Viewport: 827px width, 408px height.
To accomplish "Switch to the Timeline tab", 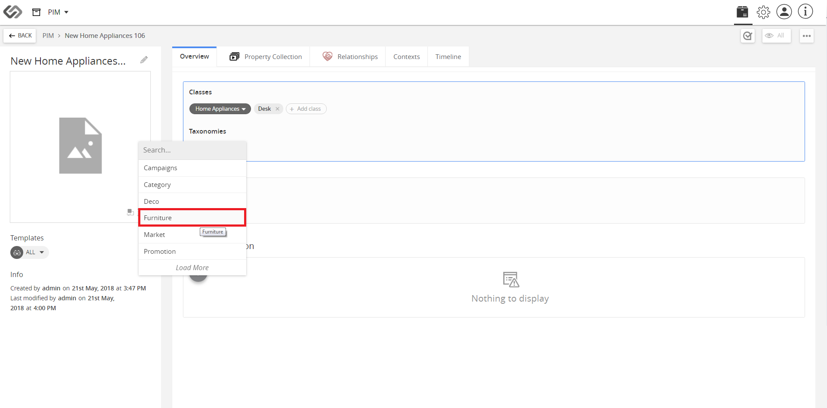I will (x=448, y=57).
